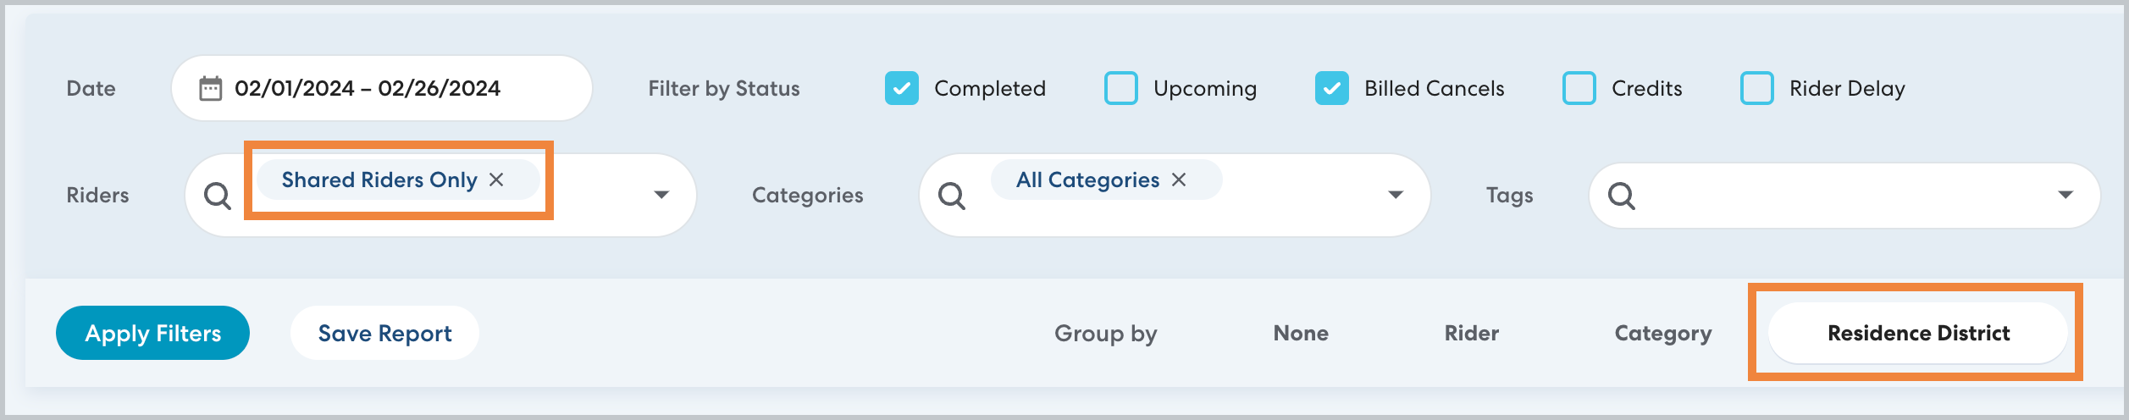Click the Riders search magnifier icon
2129x420 pixels.
pos(218,196)
